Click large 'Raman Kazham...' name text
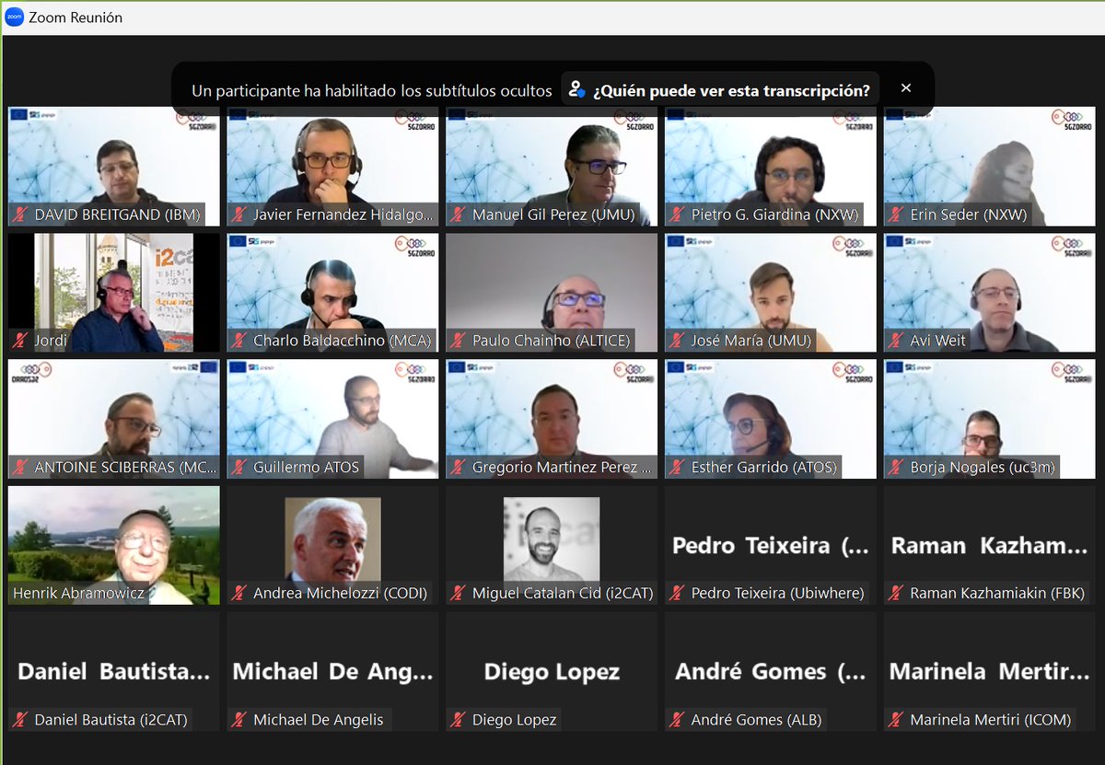The width and height of the screenshot is (1105, 765). point(990,546)
